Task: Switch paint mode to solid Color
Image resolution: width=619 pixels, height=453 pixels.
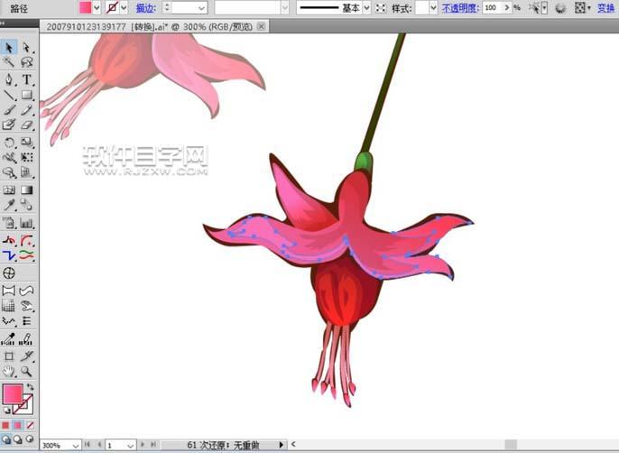Action: (x=5, y=425)
